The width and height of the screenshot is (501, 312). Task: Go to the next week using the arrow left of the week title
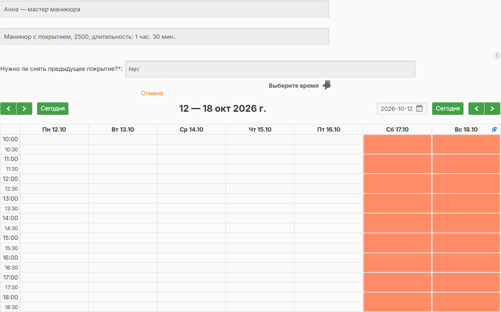pos(24,108)
